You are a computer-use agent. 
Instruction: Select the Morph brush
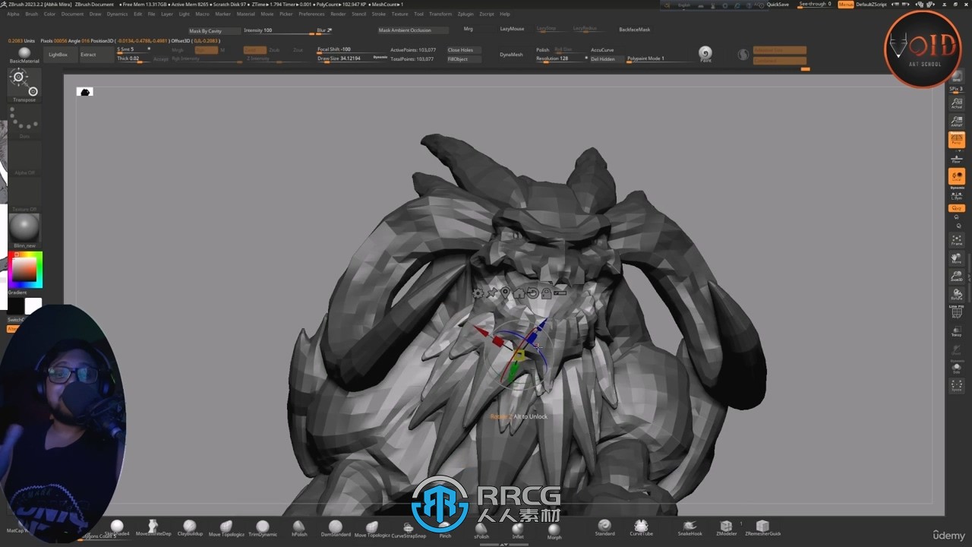coord(554,530)
